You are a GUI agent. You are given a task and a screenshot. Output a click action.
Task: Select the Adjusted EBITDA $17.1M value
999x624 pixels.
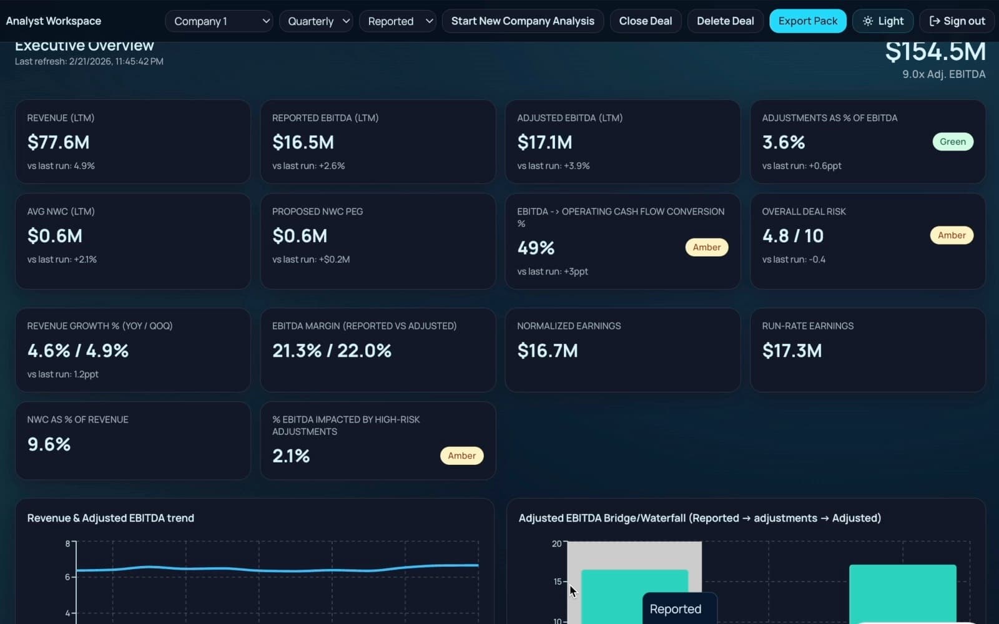(x=545, y=142)
